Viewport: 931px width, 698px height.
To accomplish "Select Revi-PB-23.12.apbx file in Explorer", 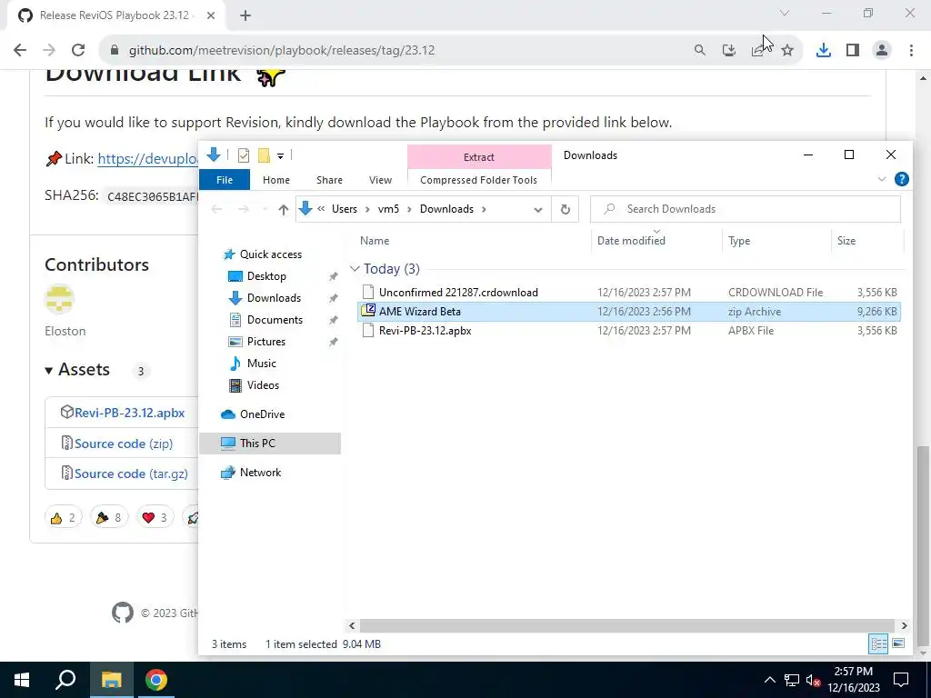I will pyautogui.click(x=629, y=331).
